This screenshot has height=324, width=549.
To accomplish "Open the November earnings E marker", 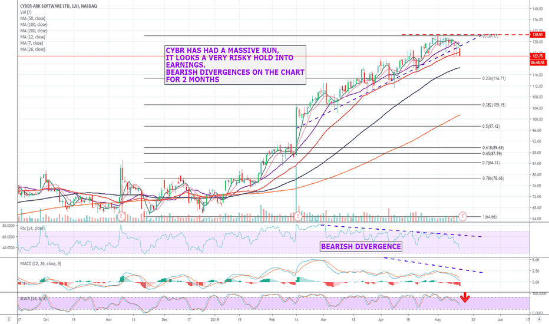I will tap(121, 216).
